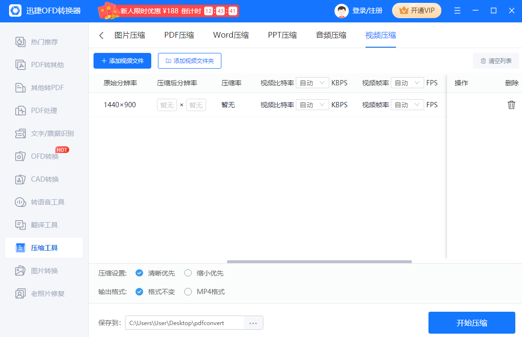Delete the 1440×900 video row with trash icon
Viewport: 522px width, 337px height.
(512, 105)
